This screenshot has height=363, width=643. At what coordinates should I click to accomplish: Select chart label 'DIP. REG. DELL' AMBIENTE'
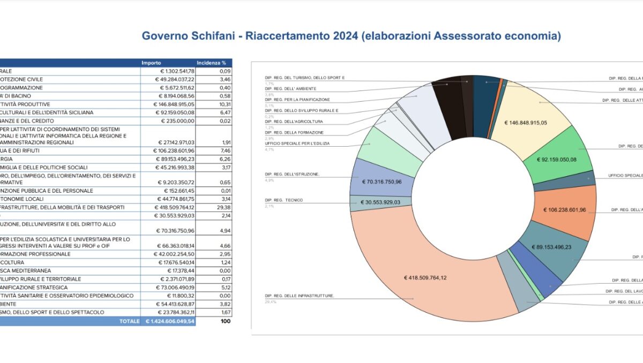tap(290, 88)
